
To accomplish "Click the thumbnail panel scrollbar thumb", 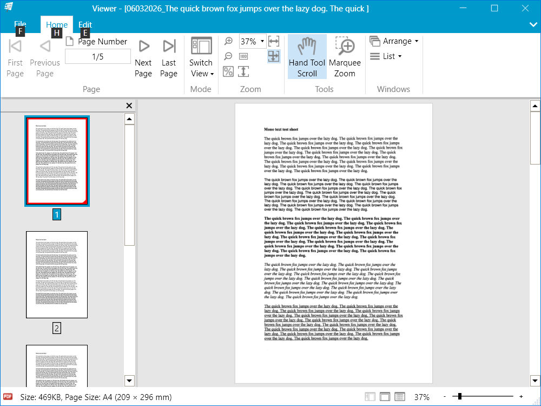I will [129, 185].
